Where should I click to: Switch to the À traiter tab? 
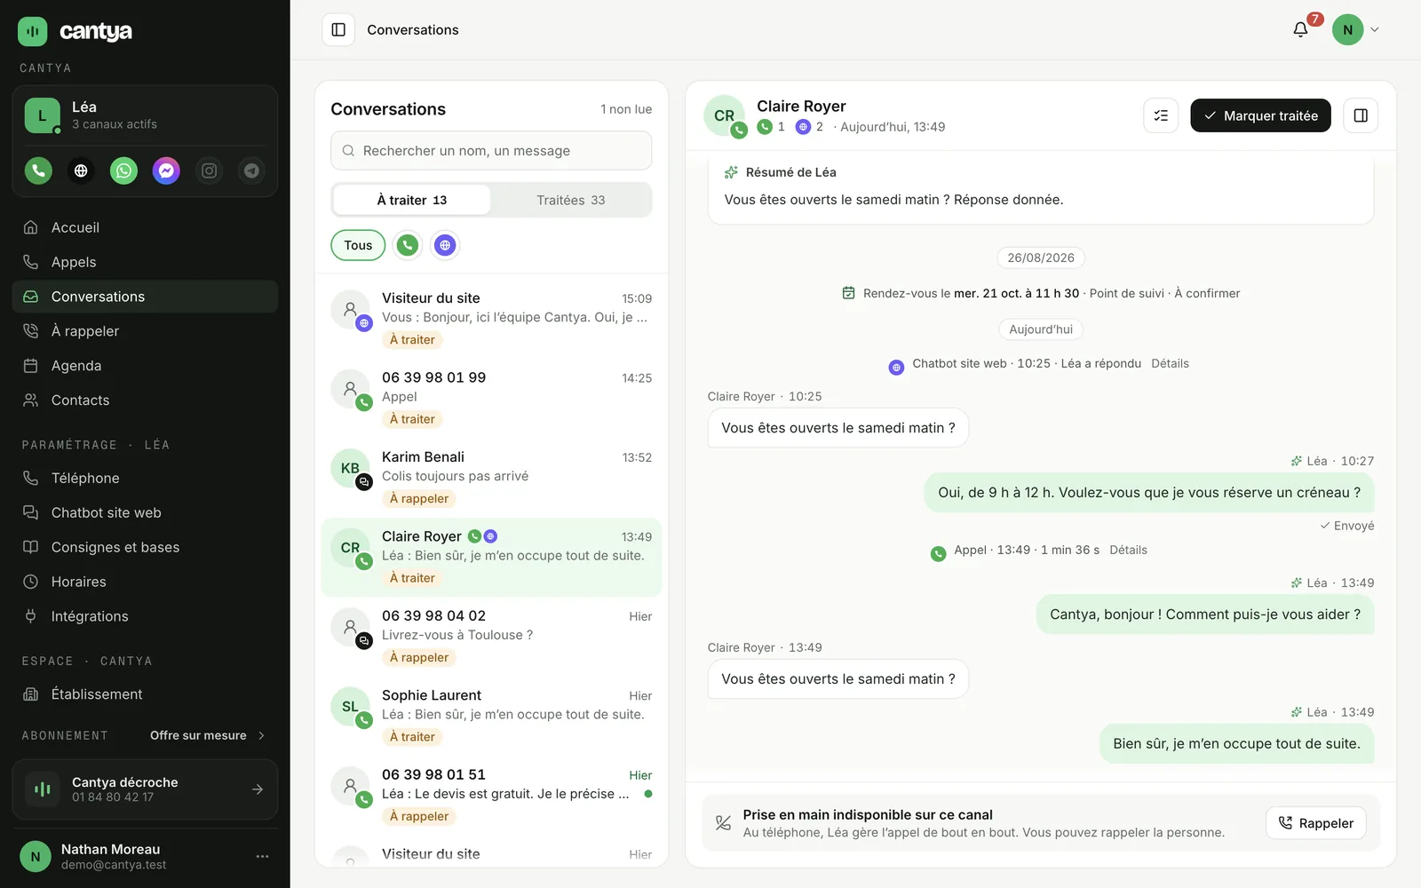(412, 200)
